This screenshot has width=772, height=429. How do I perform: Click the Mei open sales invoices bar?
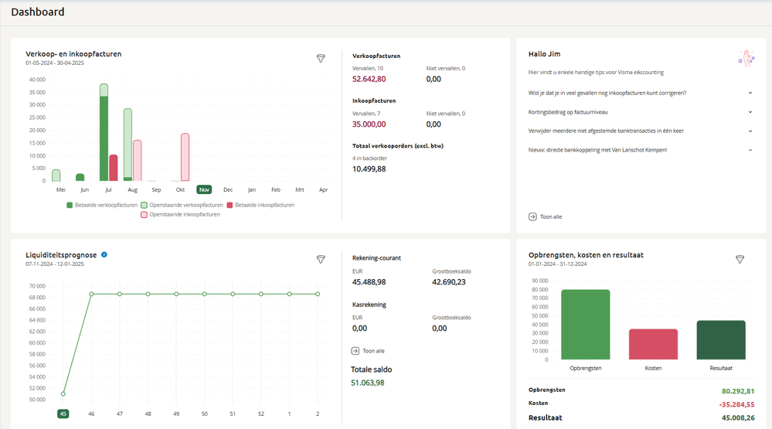point(56,175)
